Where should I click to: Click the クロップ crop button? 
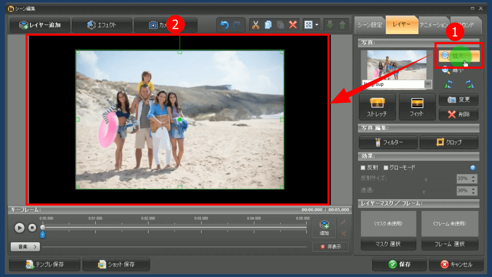coord(449,142)
